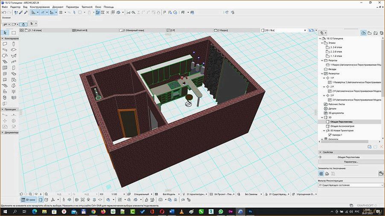Open the Photoshop app on taskbar

coord(250,211)
